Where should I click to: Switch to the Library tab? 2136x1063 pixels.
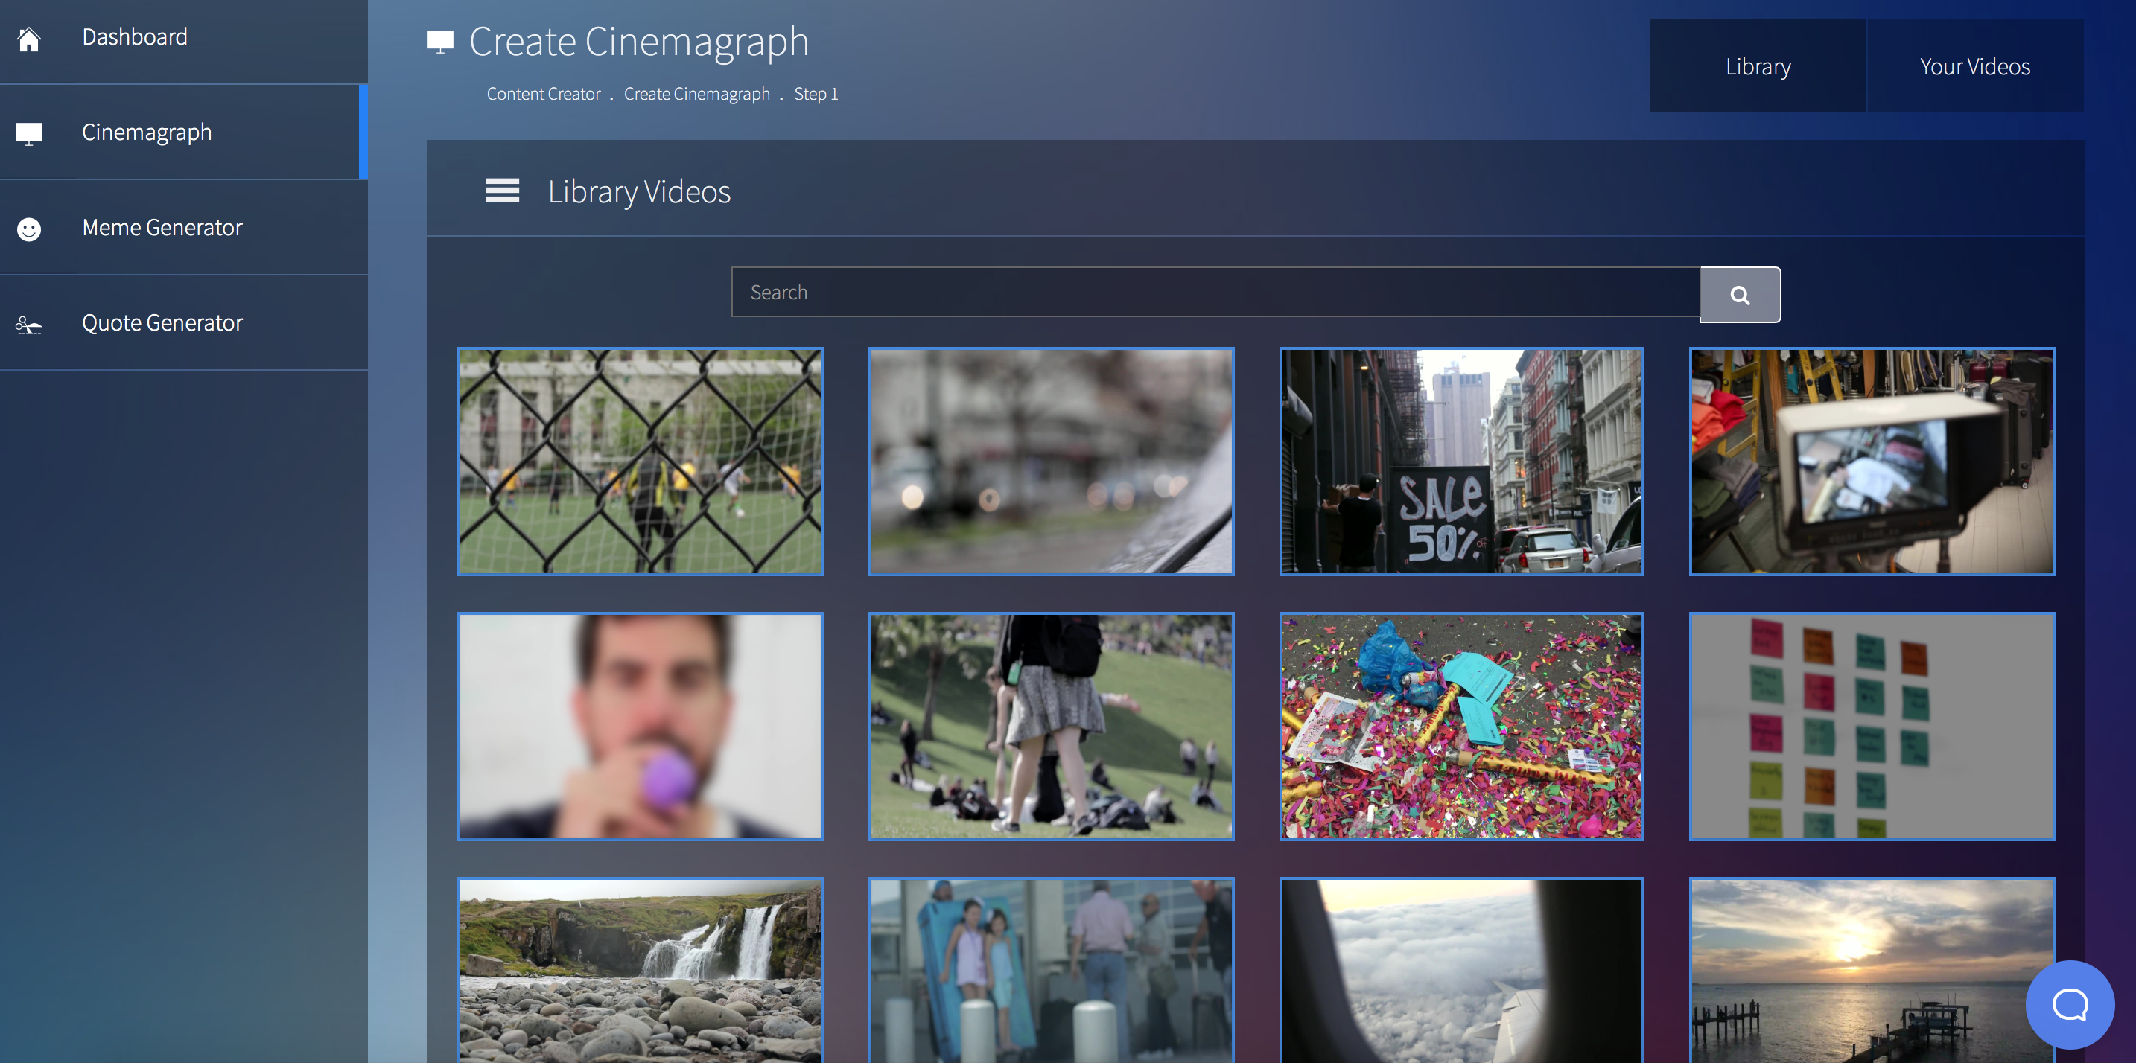tap(1758, 66)
